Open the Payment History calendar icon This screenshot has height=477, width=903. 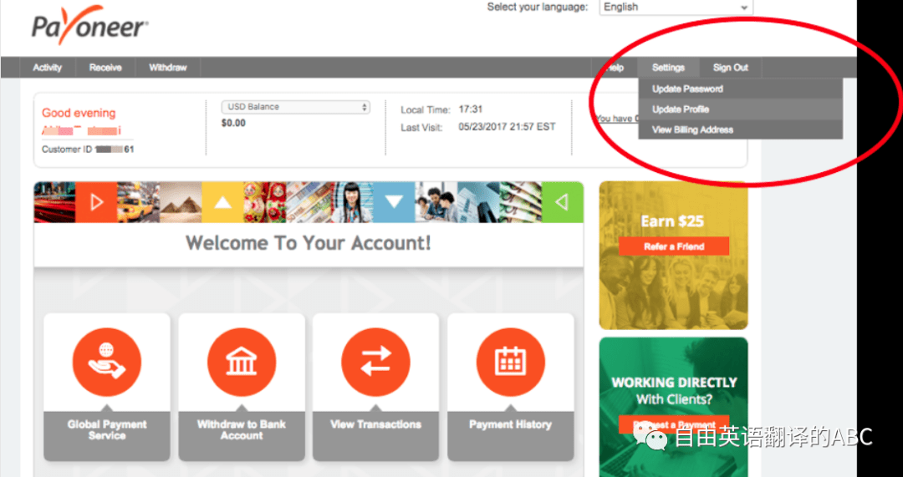(x=511, y=363)
